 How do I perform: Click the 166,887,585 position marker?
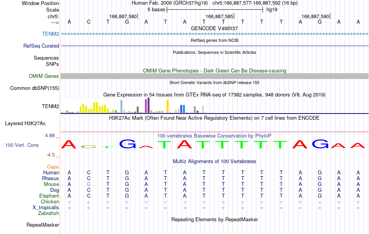pyautogui.click(x=219, y=16)
